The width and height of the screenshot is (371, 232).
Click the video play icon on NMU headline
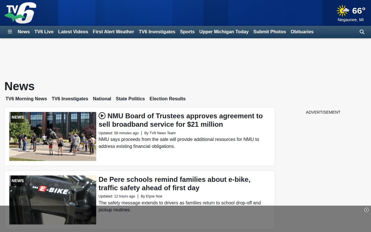(102, 116)
